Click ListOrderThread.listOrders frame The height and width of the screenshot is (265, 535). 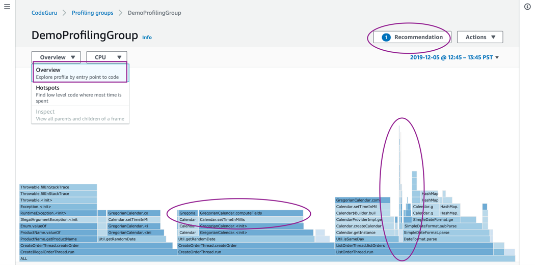click(x=414, y=246)
